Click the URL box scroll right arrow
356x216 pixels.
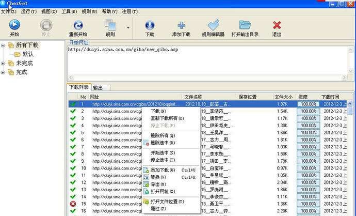344,78
